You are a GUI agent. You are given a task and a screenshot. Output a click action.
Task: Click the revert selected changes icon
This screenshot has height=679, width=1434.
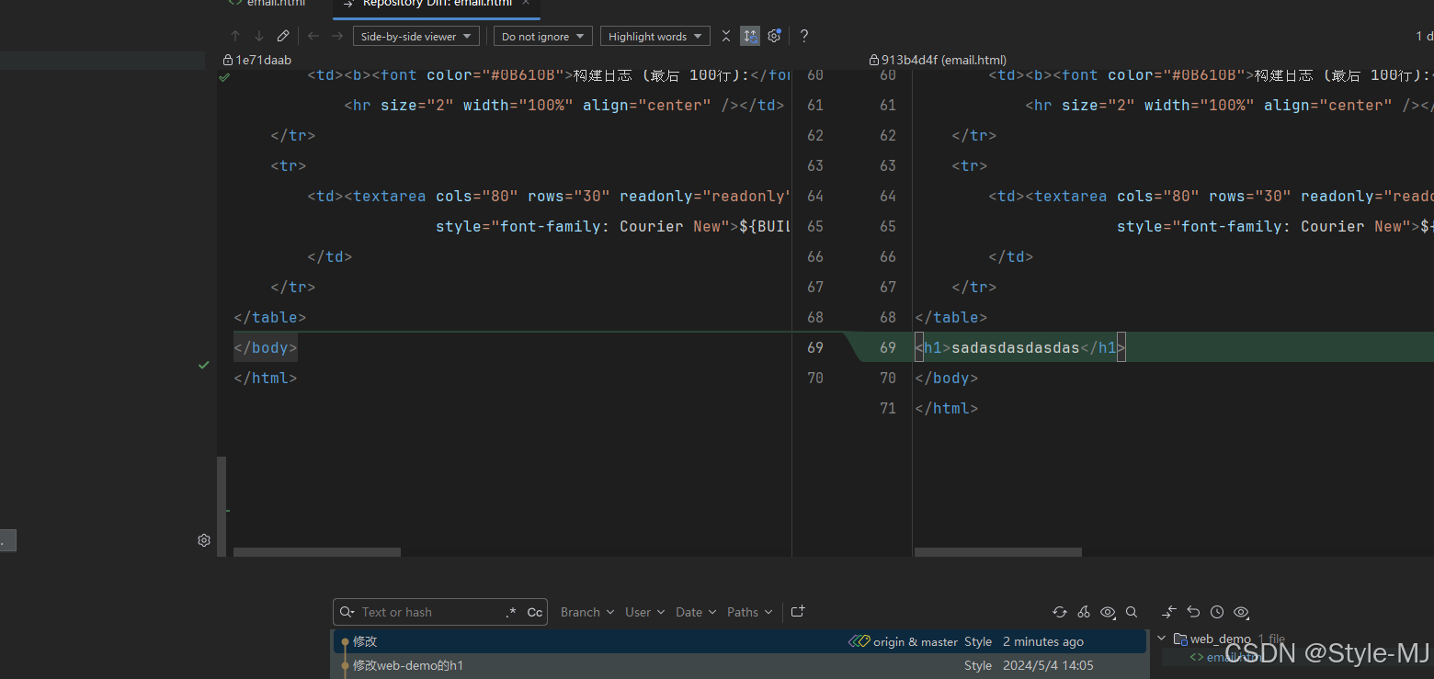[x=1193, y=612]
